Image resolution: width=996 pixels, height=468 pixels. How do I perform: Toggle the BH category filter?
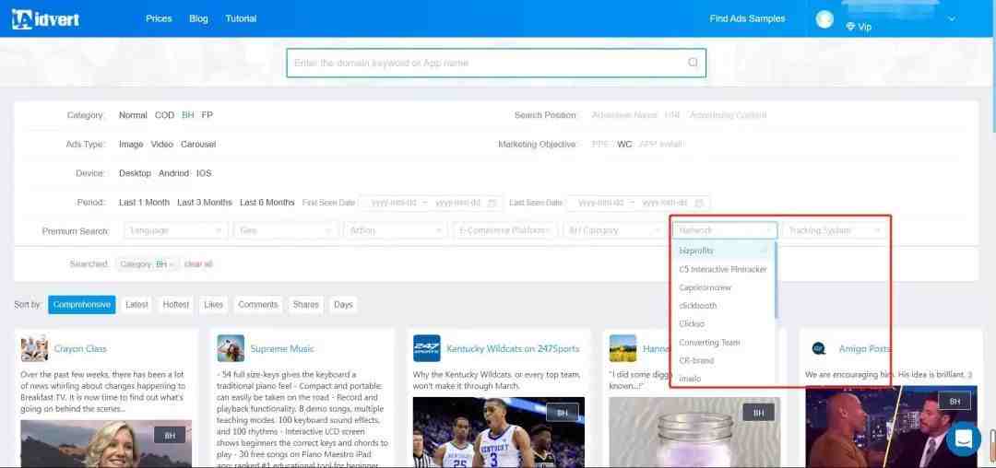(188, 115)
